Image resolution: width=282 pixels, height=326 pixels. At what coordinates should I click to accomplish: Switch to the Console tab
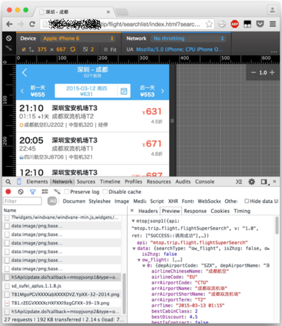point(204,182)
